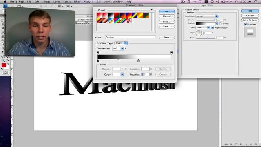
Task: Open the Gradient Type dropdown
Action: [x=121, y=43]
